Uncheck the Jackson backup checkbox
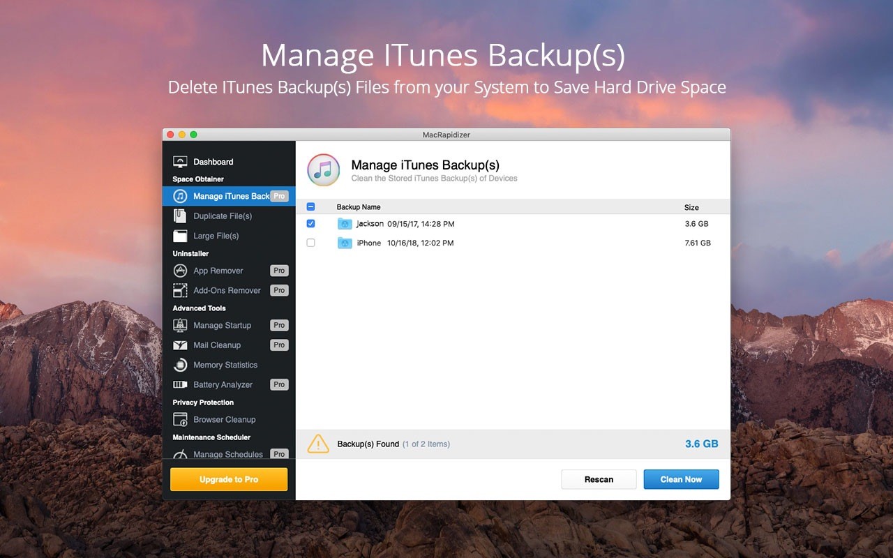 click(x=310, y=224)
